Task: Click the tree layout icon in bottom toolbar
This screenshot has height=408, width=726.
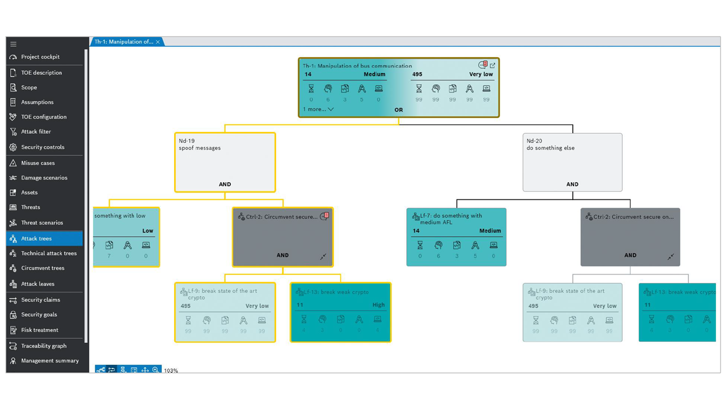Action: coord(123,370)
